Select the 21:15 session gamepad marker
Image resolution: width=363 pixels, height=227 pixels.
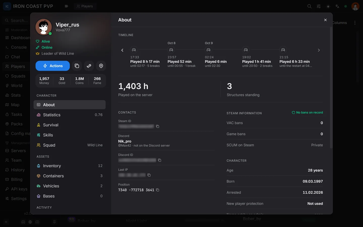pos(283,50)
